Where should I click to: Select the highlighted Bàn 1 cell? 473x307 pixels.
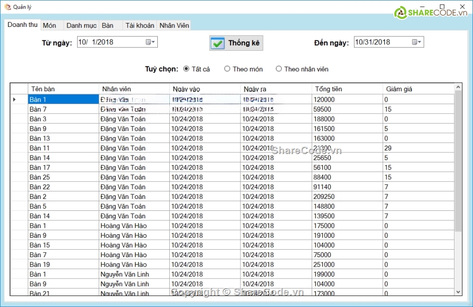point(63,99)
